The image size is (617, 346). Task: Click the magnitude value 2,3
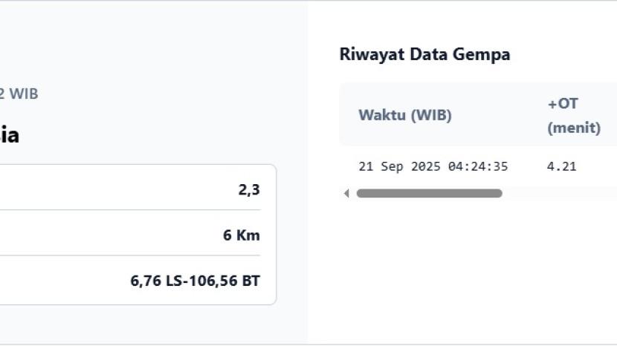(x=249, y=189)
